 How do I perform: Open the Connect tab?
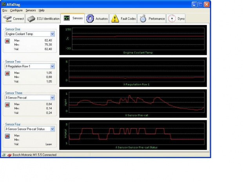pos(13,18)
